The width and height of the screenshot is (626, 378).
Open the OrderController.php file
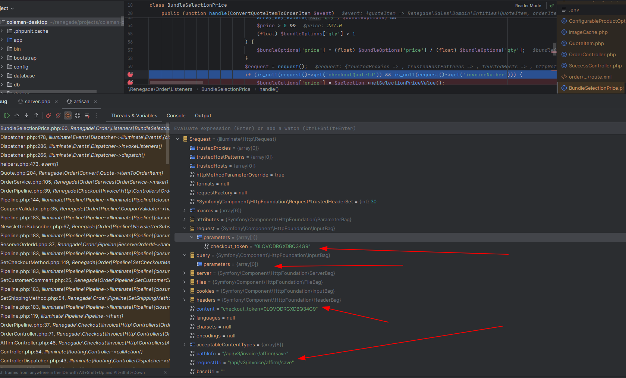click(x=592, y=55)
